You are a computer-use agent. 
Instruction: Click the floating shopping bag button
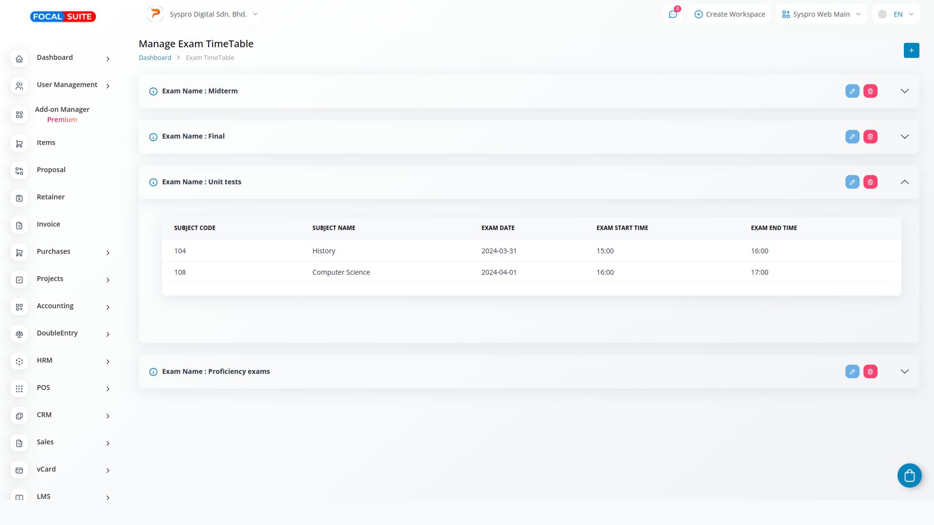coord(909,475)
